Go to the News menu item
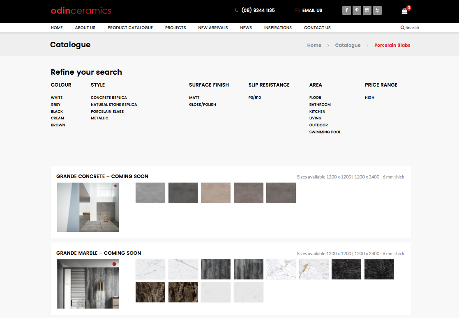This screenshot has height=318, width=459. [x=246, y=28]
